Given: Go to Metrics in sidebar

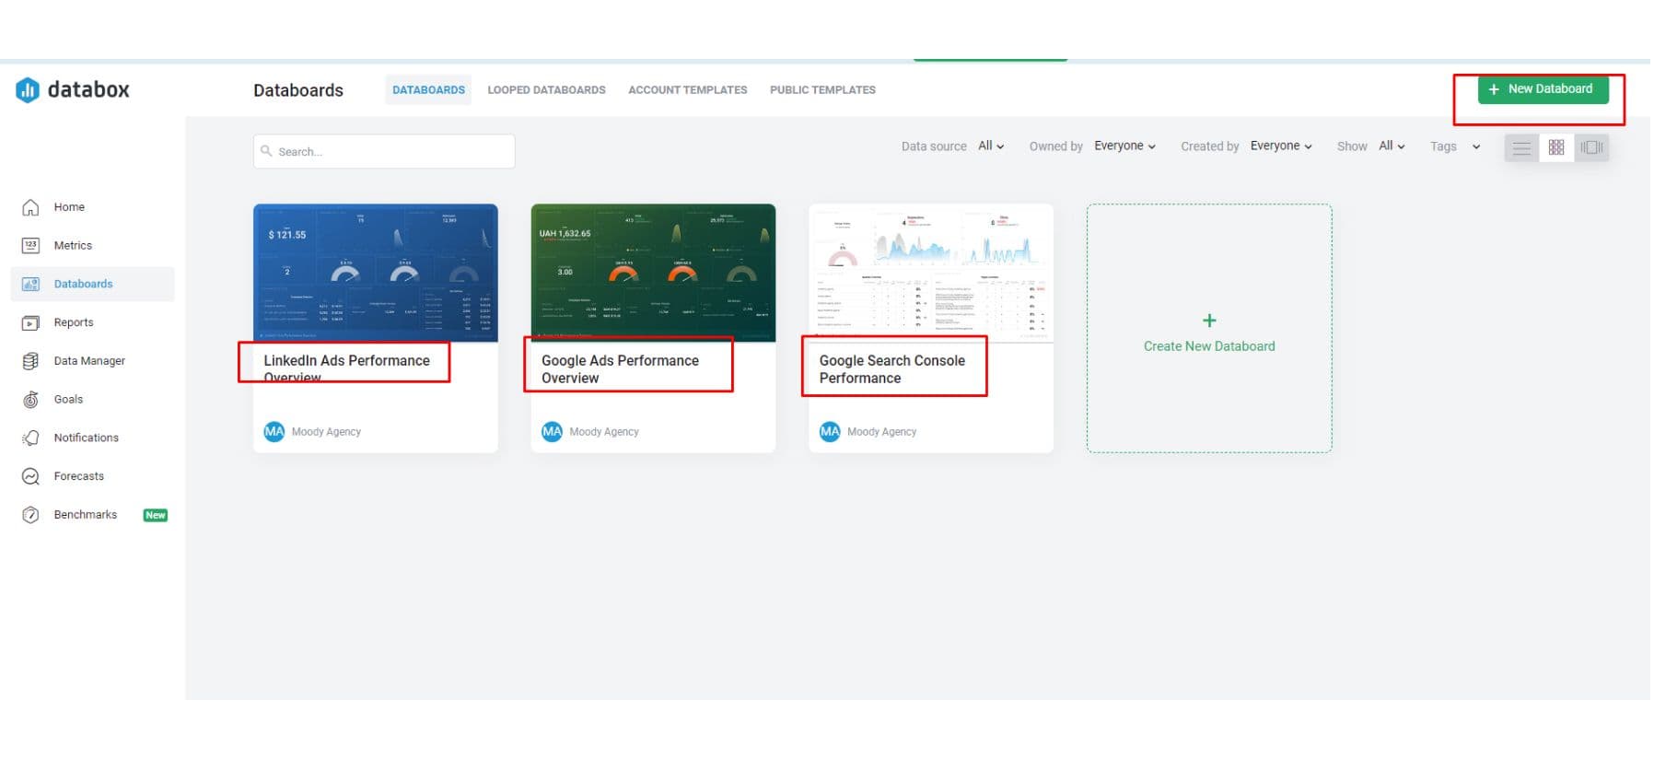Looking at the screenshot, I should pyautogui.click(x=73, y=246).
